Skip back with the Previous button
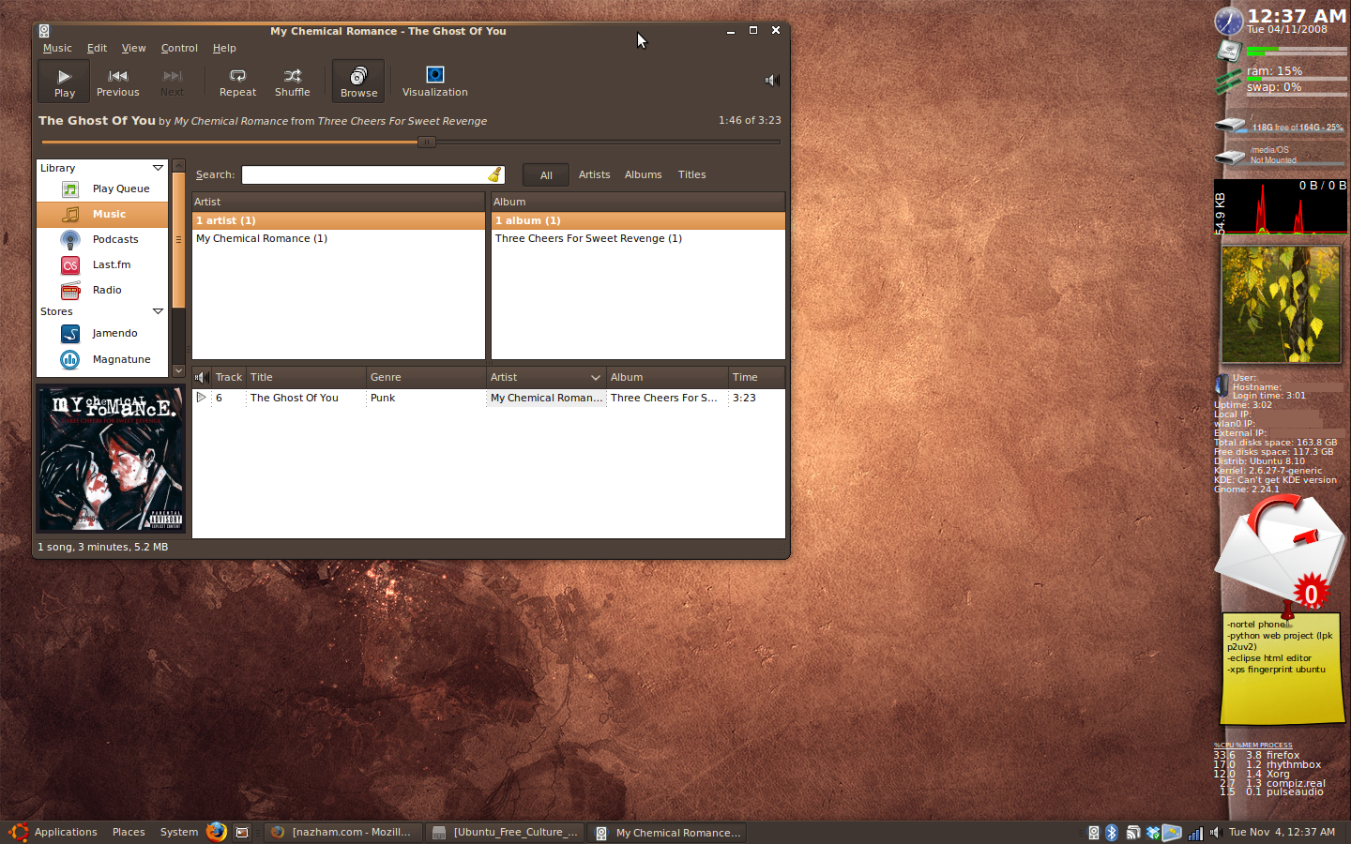Screen dimensions: 1351x844 pos(117,82)
